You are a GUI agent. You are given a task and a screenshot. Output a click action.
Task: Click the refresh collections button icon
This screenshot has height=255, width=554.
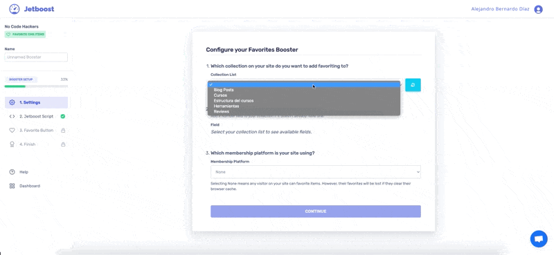click(413, 85)
